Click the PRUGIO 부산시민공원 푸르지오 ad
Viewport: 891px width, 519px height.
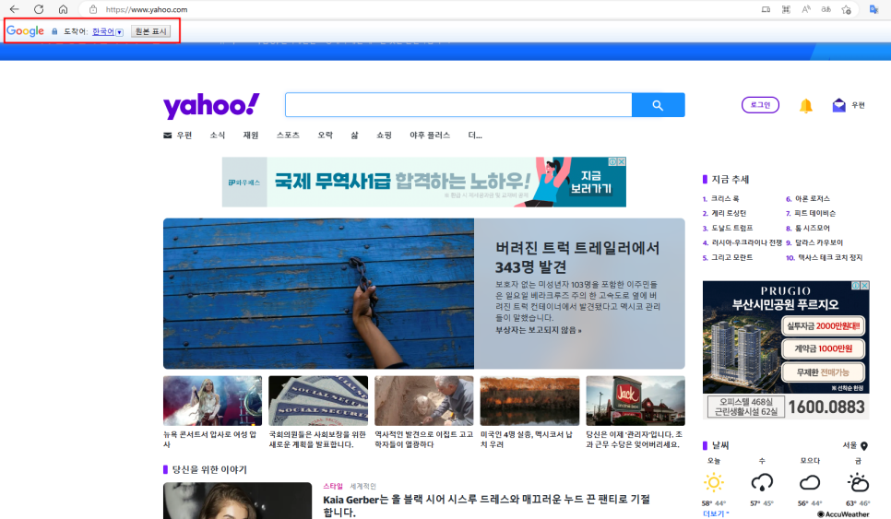(x=786, y=349)
